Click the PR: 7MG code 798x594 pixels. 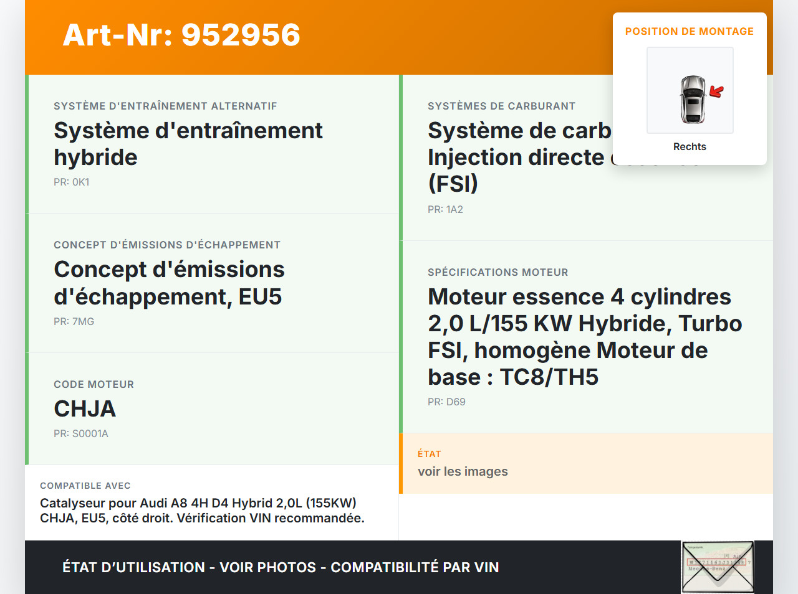click(x=74, y=322)
